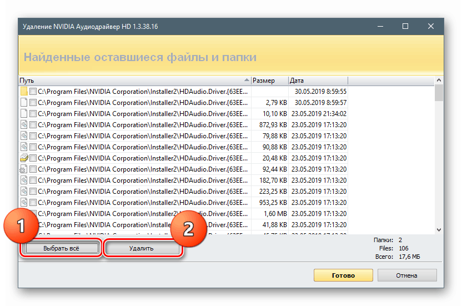The height and width of the screenshot is (306, 462).
Task: Enable checkbox in the 182,70 KB row
Action: click(x=33, y=180)
